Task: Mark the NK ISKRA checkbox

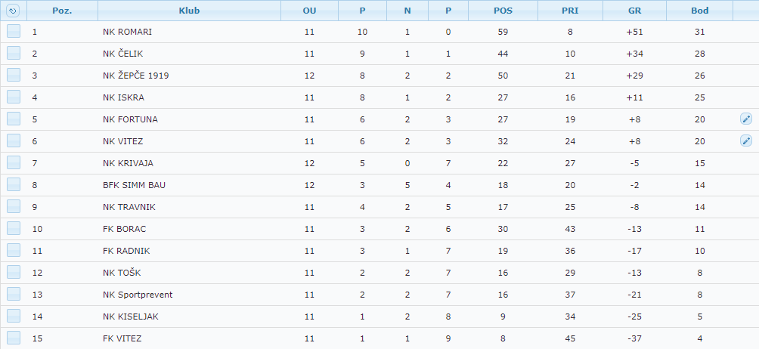Action: 14,97
